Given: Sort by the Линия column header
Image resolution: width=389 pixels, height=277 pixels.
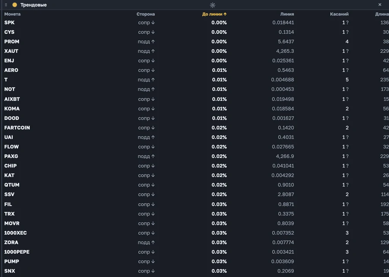Looking at the screenshot, I should coord(287,14).
